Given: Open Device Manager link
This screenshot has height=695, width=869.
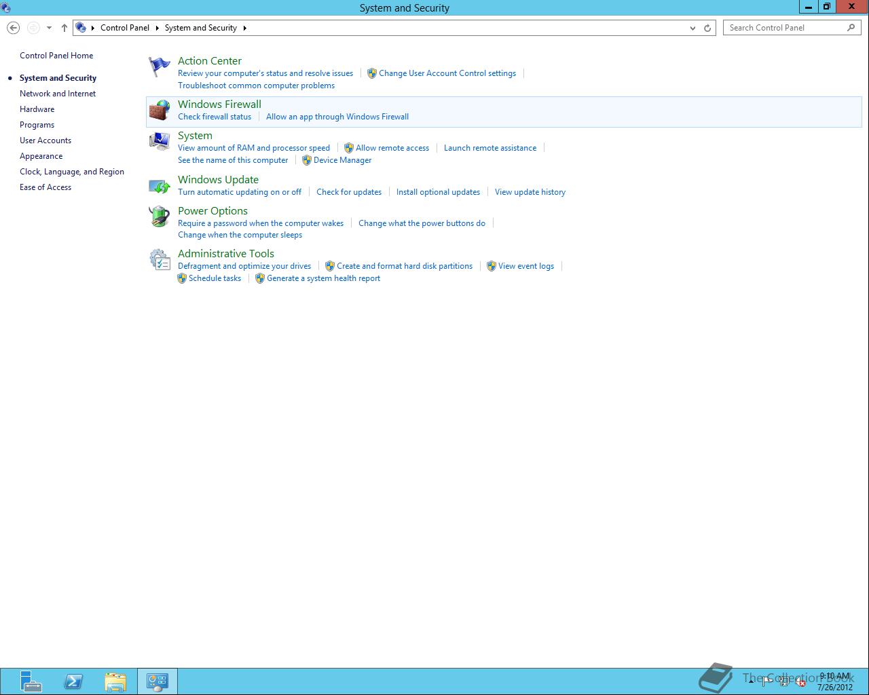Looking at the screenshot, I should pos(342,160).
